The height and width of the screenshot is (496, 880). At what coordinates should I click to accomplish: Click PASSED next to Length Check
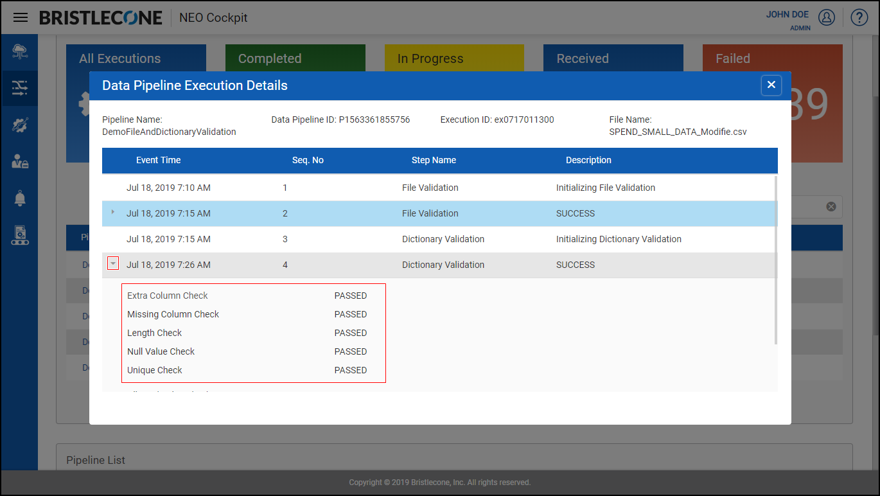[351, 333]
